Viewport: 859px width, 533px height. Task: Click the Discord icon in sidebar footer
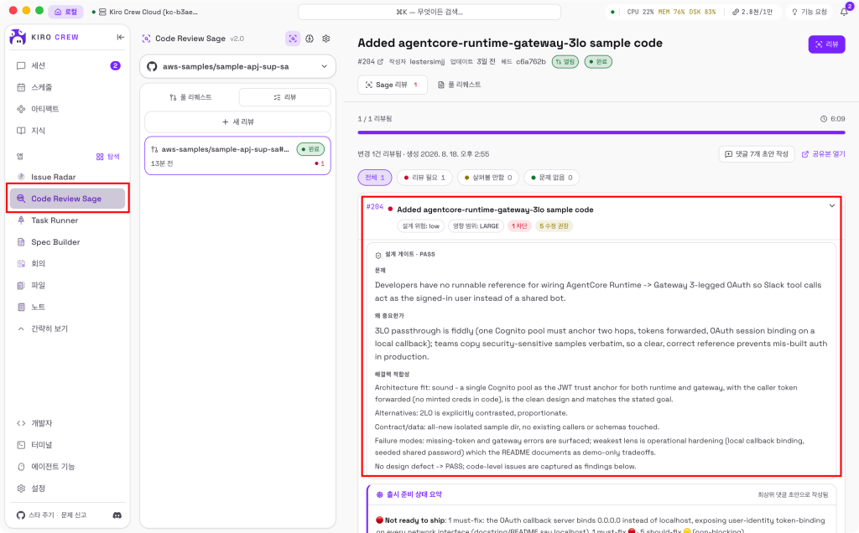[x=117, y=515]
